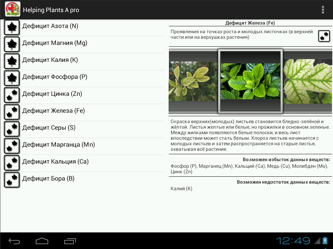Select the left gallery photo of yellowing branch
Image resolution: width=333 pixels, height=249 pixels.
click(193, 81)
